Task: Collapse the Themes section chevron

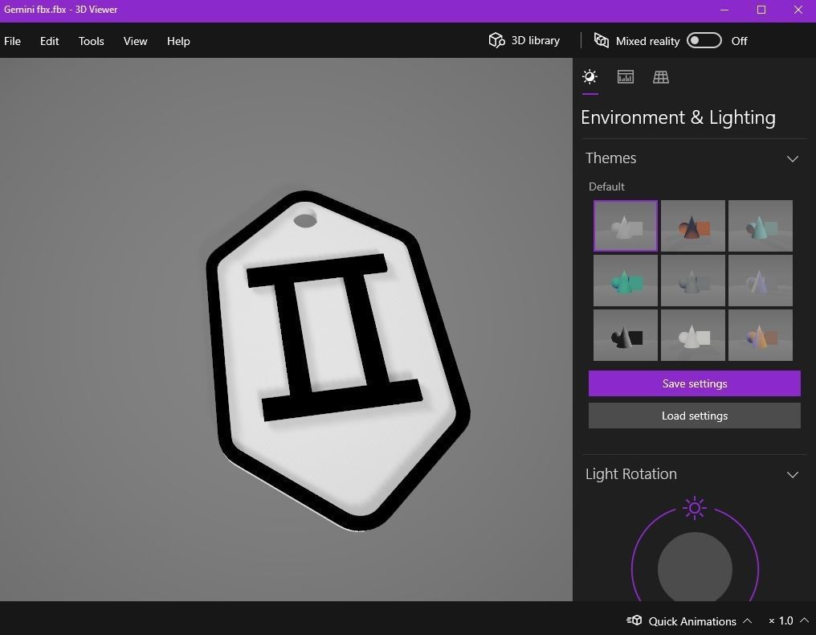Action: coord(792,159)
